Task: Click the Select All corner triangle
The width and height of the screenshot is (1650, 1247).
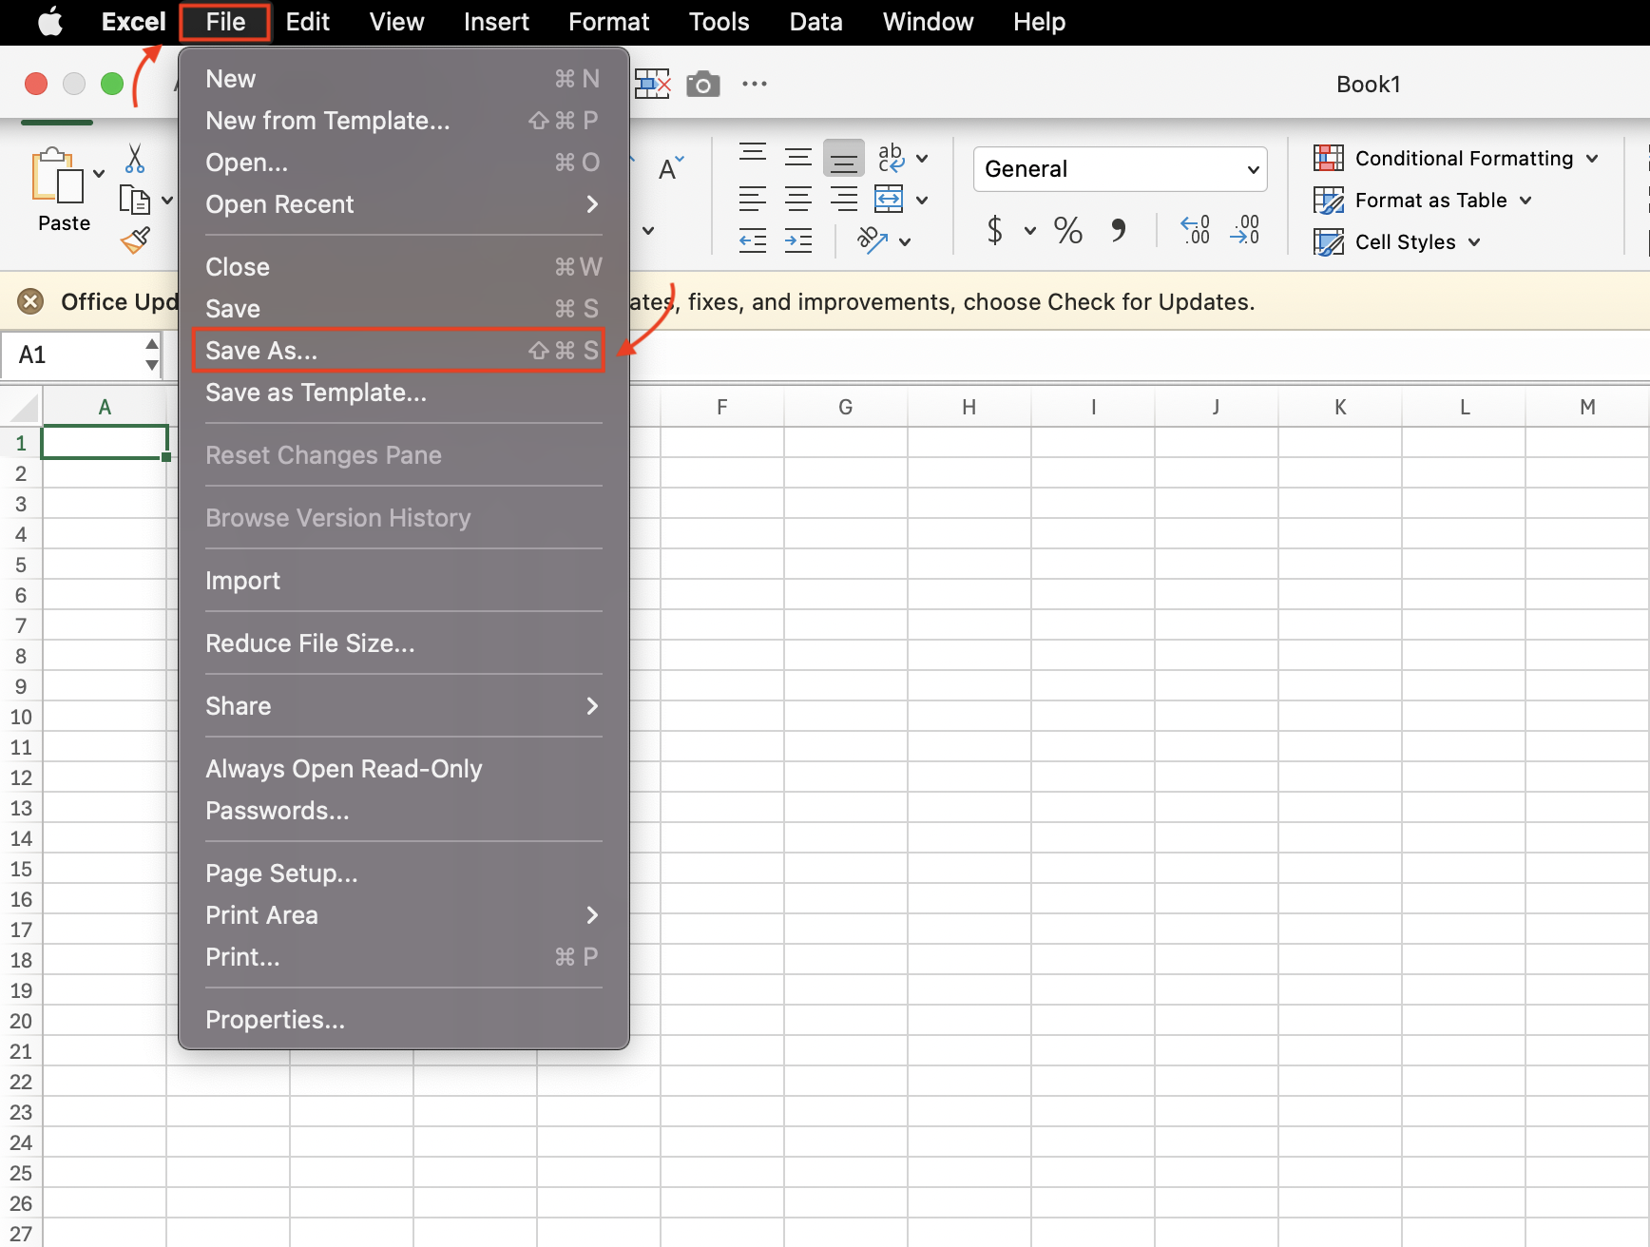Action: [x=22, y=408]
